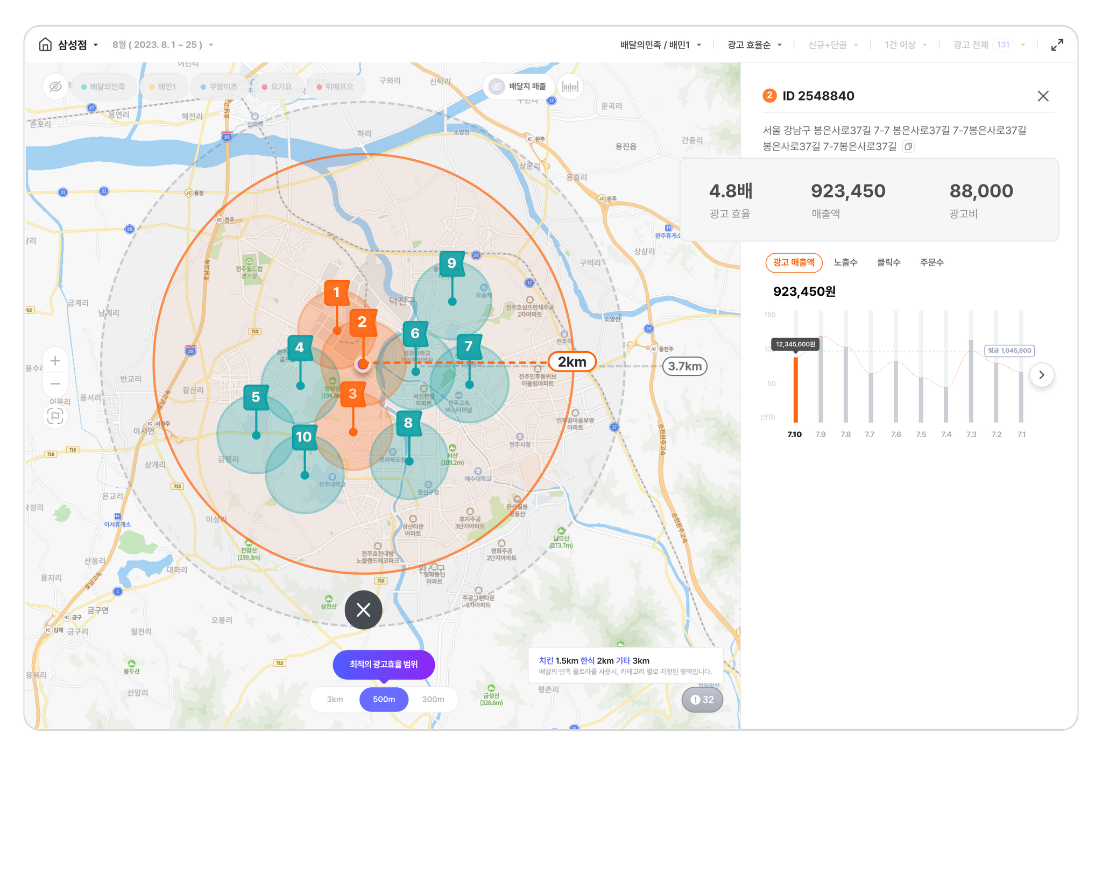Click the 평균 1,045,600 average label

pos(1009,351)
